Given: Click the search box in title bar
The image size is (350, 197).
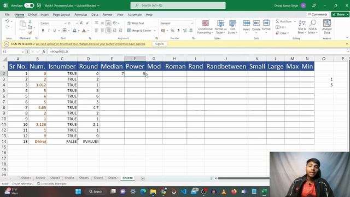Looking at the screenshot, I should (x=178, y=5).
